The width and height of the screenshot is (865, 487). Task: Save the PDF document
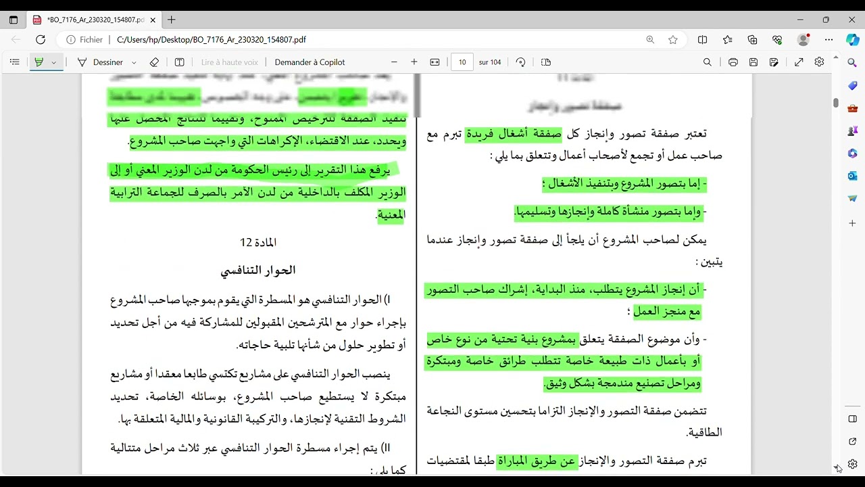[x=753, y=62]
